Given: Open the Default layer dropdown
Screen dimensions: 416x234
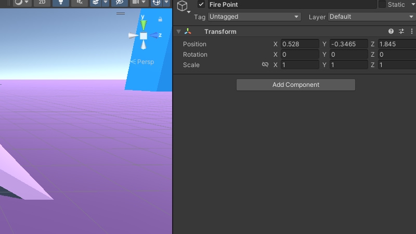Looking at the screenshot, I should tap(372, 17).
